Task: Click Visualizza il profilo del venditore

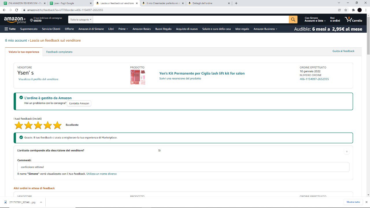Action: [38, 79]
